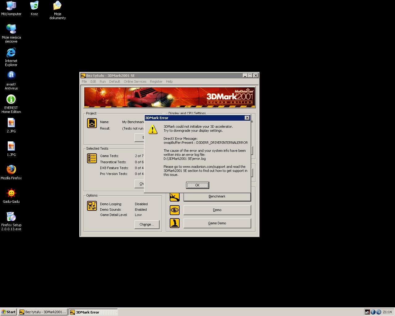
Task: Select the 2.JPG file icon
Action: [11, 126]
